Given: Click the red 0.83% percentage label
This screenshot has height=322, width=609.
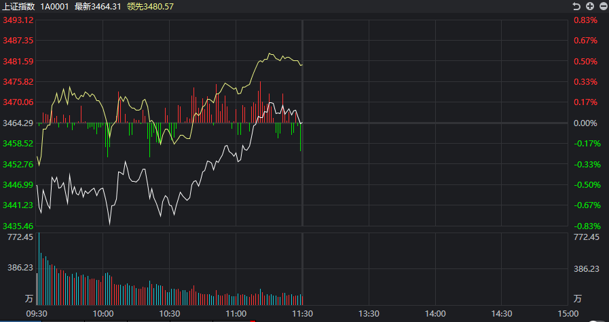Looking at the screenshot, I should click(585, 20).
